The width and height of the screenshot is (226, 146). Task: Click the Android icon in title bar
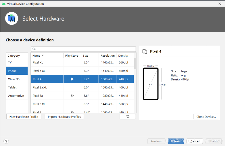[4, 4]
